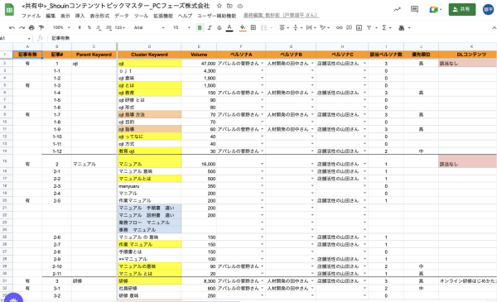Open the account avatar
The image size is (497, 302).
pyautogui.click(x=489, y=9)
